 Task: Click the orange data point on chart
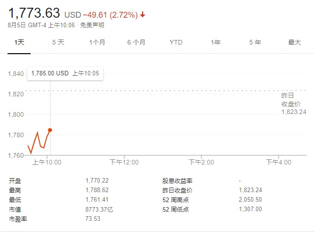[50, 130]
